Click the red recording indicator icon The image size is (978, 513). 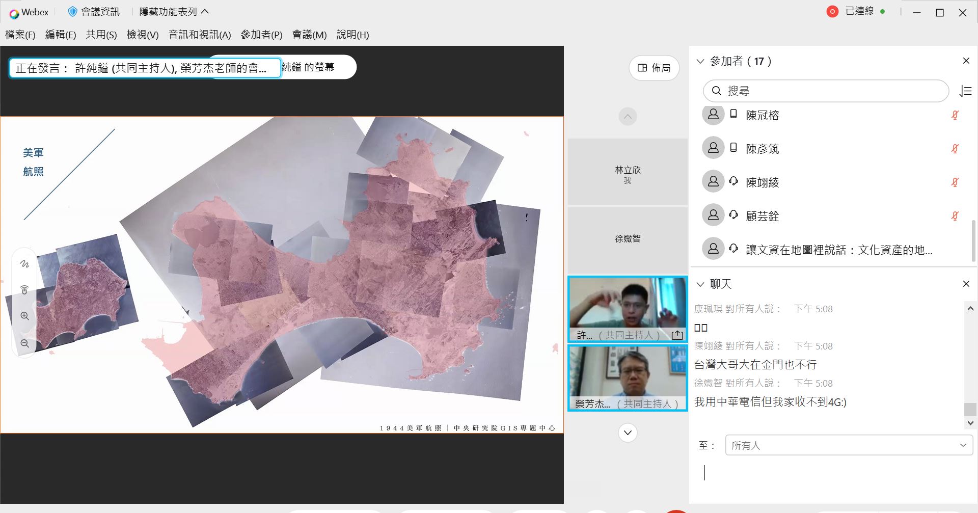point(832,12)
